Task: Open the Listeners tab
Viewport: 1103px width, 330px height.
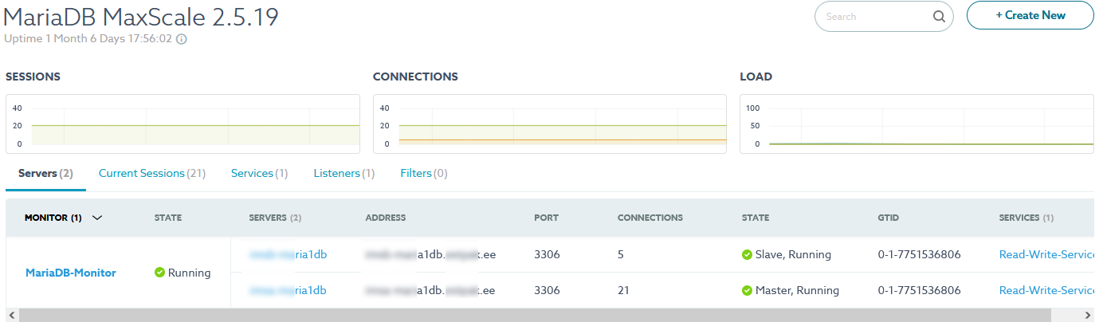Action: (x=343, y=173)
